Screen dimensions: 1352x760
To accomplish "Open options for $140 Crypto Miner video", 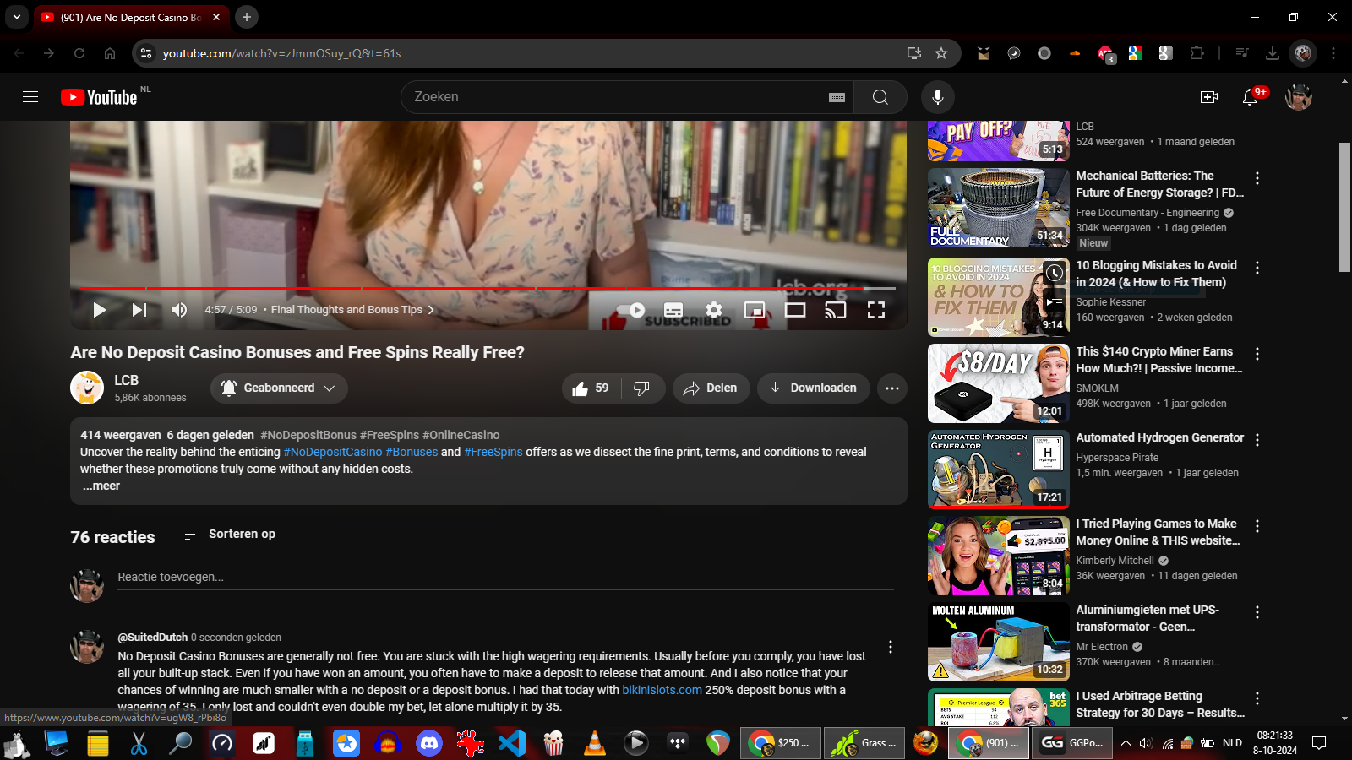I will point(1257,354).
